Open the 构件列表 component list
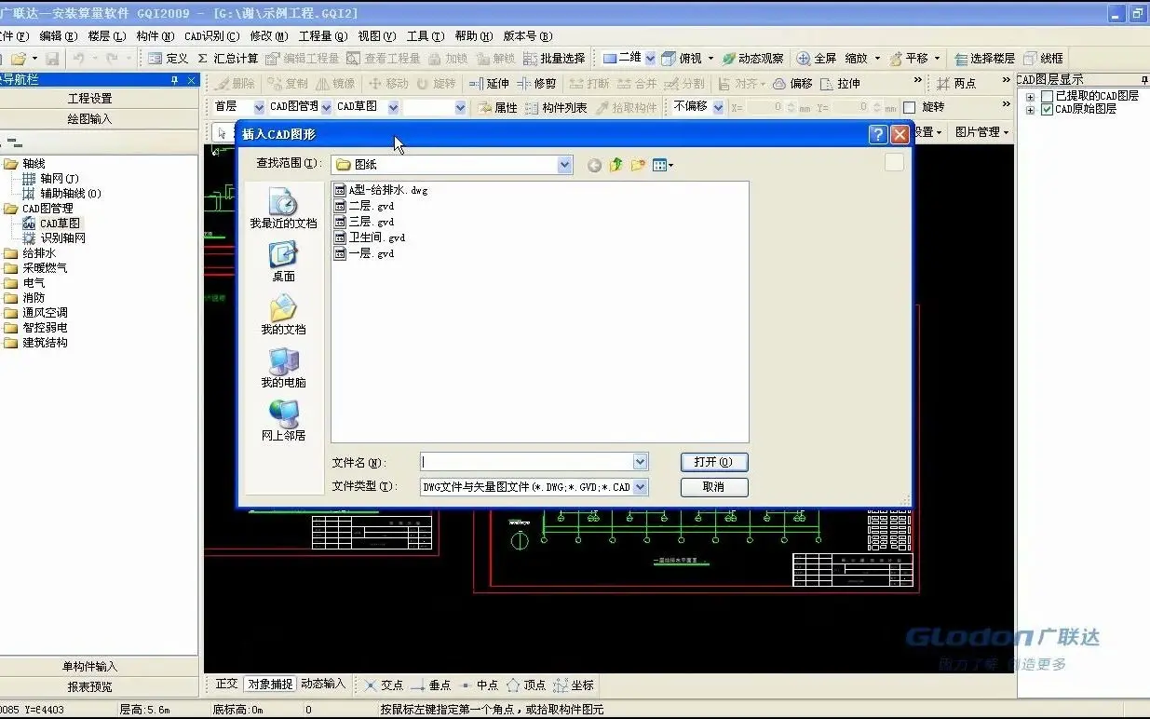1150x719 pixels. click(x=556, y=107)
